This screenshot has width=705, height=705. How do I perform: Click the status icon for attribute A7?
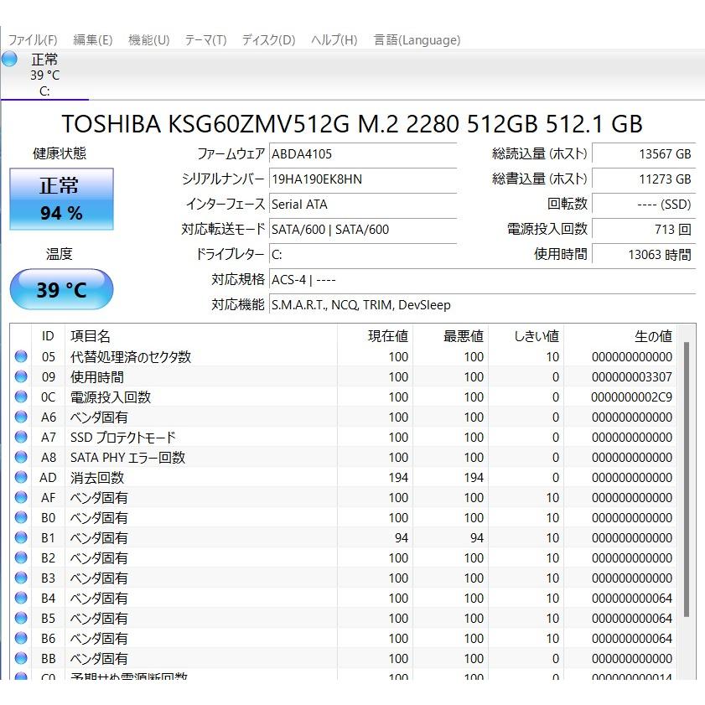[21, 437]
